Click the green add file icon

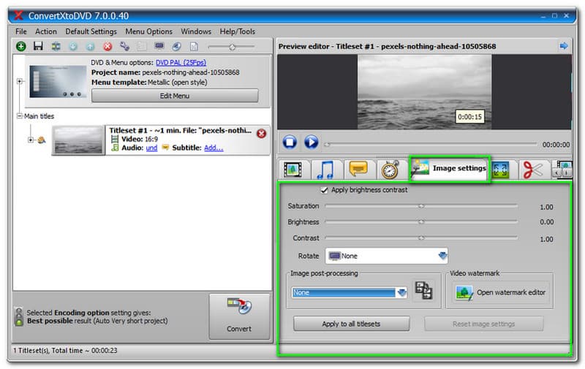(20, 46)
